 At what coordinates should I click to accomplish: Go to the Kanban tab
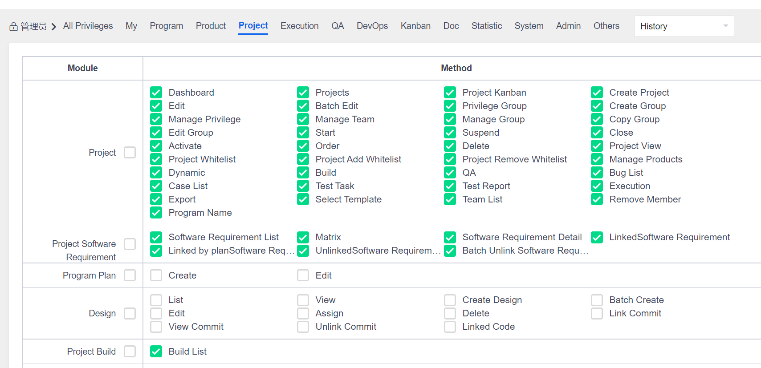click(415, 26)
